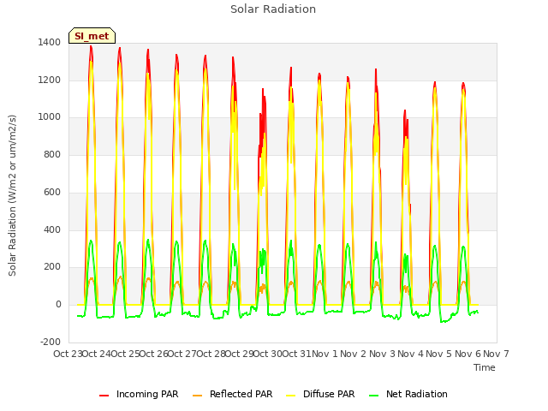Click the Solar Radiation chart title
The image size is (548, 411).
point(273,9)
